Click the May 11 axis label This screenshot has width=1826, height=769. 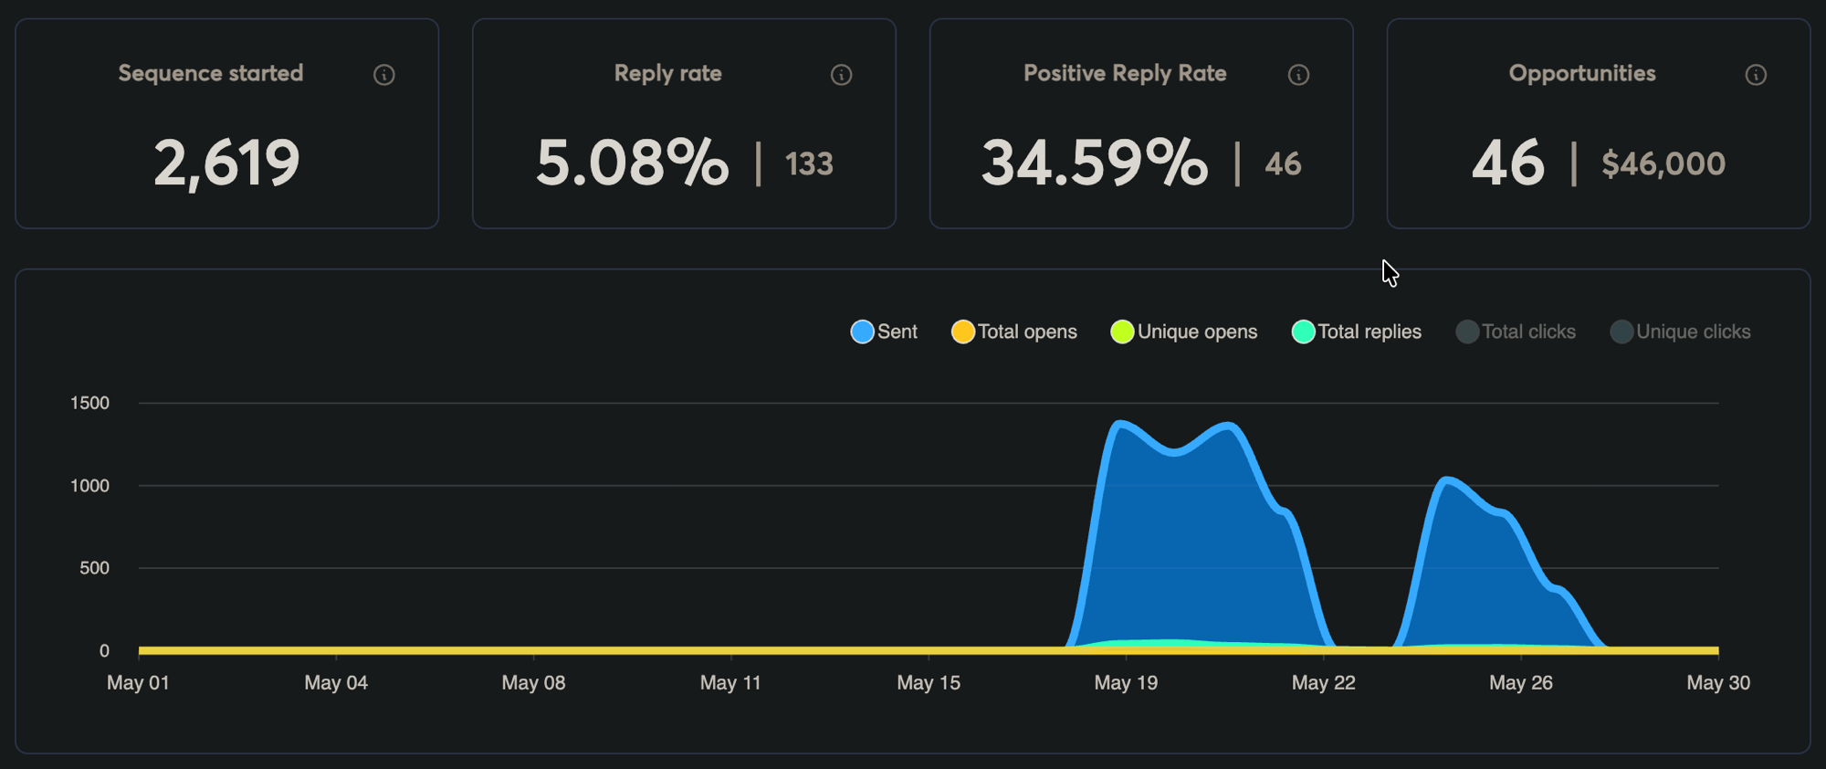tap(730, 683)
